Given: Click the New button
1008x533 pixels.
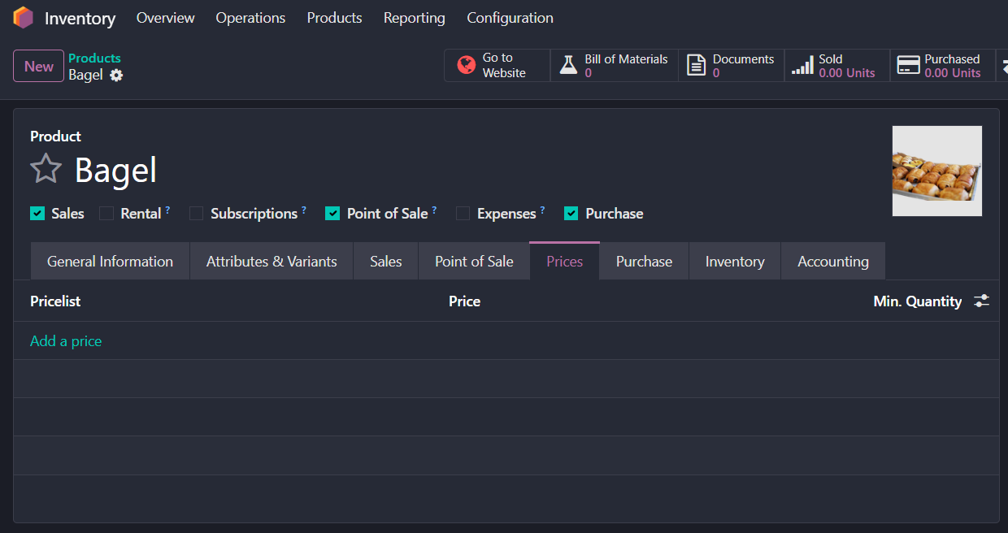Looking at the screenshot, I should click(x=38, y=67).
